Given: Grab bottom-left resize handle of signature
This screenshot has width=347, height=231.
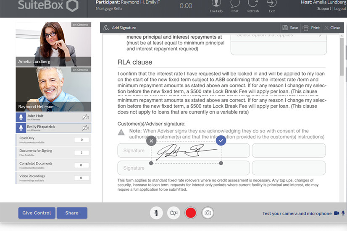Looking at the screenshot, I should tap(151, 163).
